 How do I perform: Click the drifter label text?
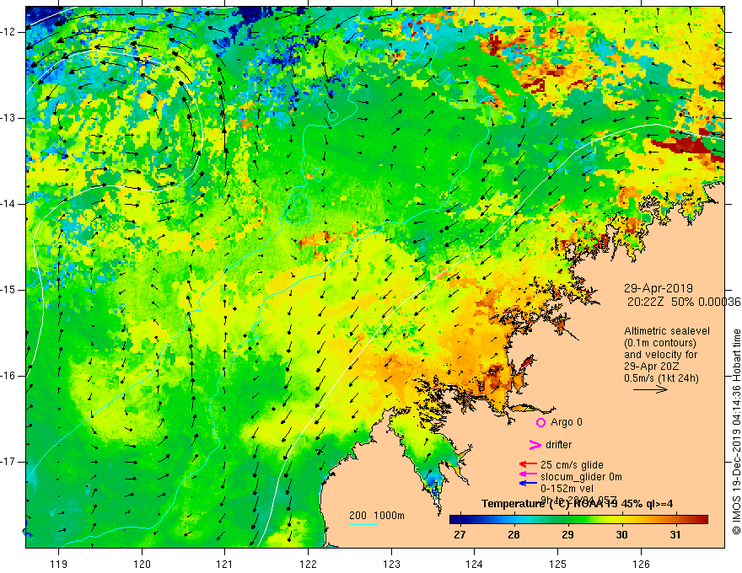(x=558, y=445)
